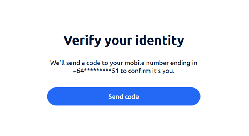Click the words 'mobile number' in the description
The height and width of the screenshot is (136, 249).
147,63
